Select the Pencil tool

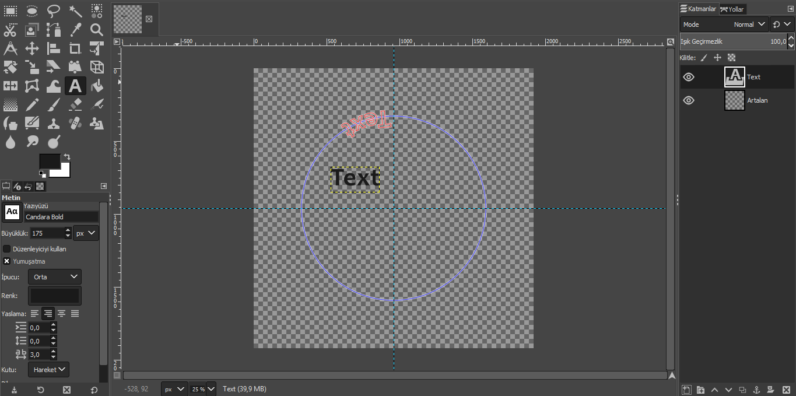pos(32,105)
